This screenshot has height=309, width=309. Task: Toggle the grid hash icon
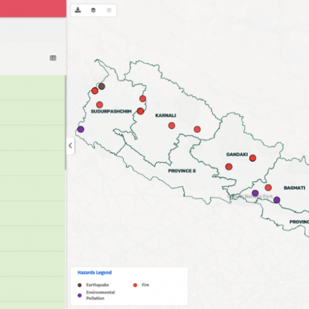109,10
